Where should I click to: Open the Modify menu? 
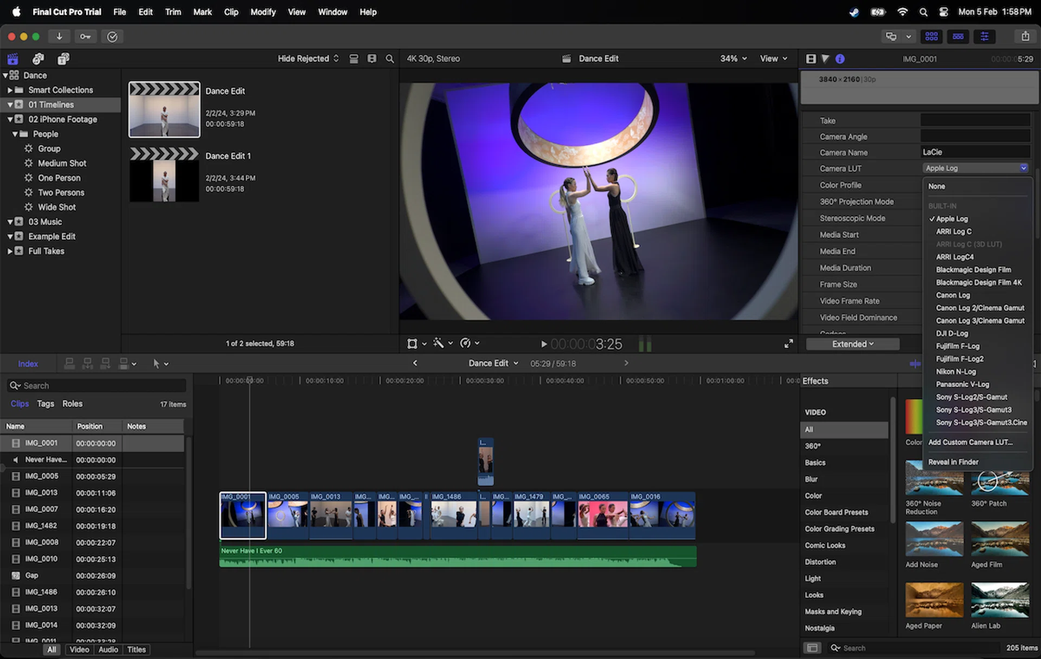[x=263, y=11]
